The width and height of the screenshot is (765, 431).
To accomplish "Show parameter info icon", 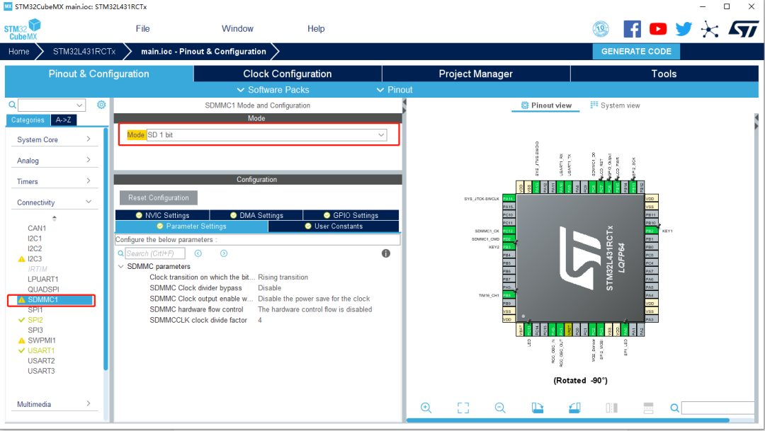I will 386,253.
